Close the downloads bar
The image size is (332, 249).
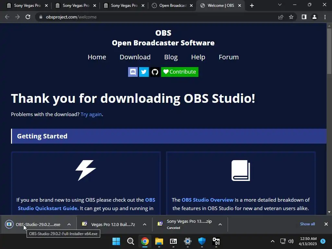[326, 224]
